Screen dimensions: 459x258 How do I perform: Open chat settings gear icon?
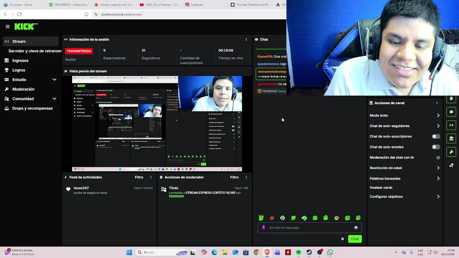point(342,239)
